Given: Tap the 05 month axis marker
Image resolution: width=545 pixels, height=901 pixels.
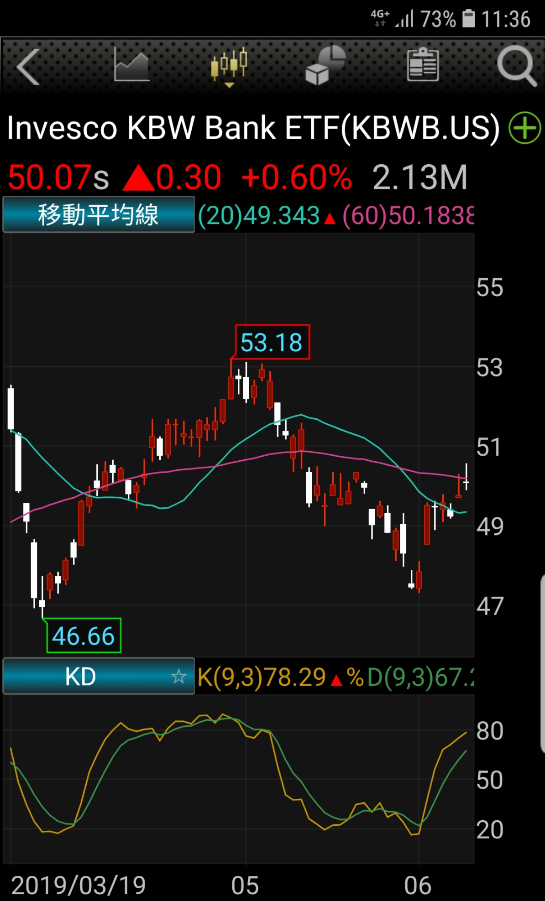Looking at the screenshot, I should 245,885.
